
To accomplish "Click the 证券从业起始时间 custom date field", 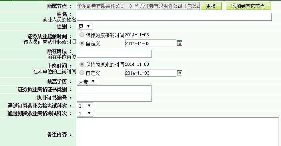I will 151,43.
